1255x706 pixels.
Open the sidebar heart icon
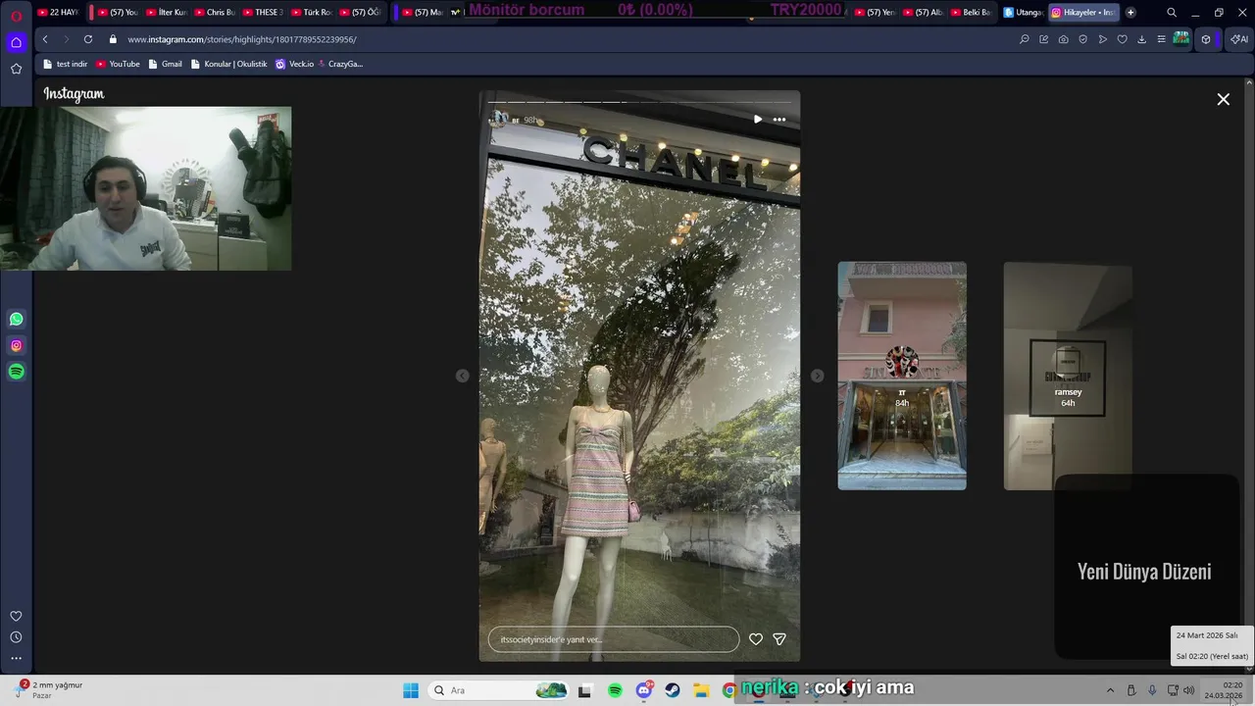(x=16, y=616)
